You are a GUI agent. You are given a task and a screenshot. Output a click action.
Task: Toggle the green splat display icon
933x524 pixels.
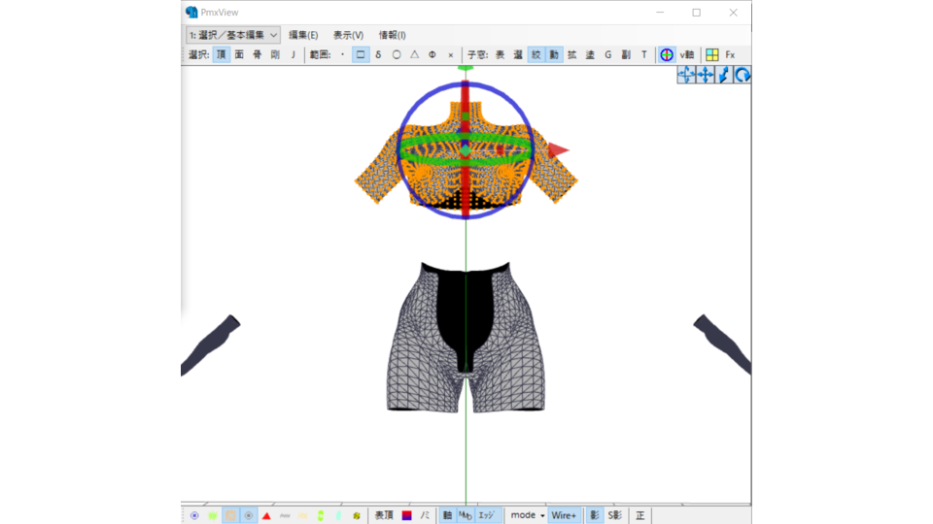pyautogui.click(x=213, y=515)
